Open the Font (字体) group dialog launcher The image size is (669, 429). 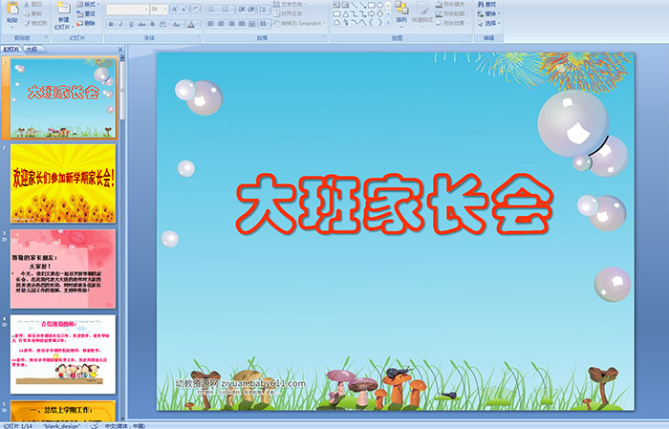[199, 38]
